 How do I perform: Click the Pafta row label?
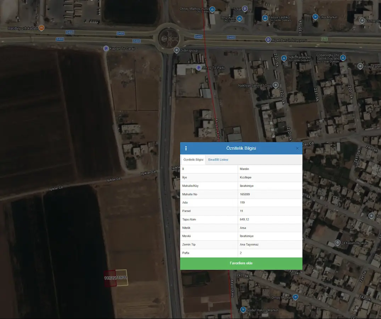(186, 253)
